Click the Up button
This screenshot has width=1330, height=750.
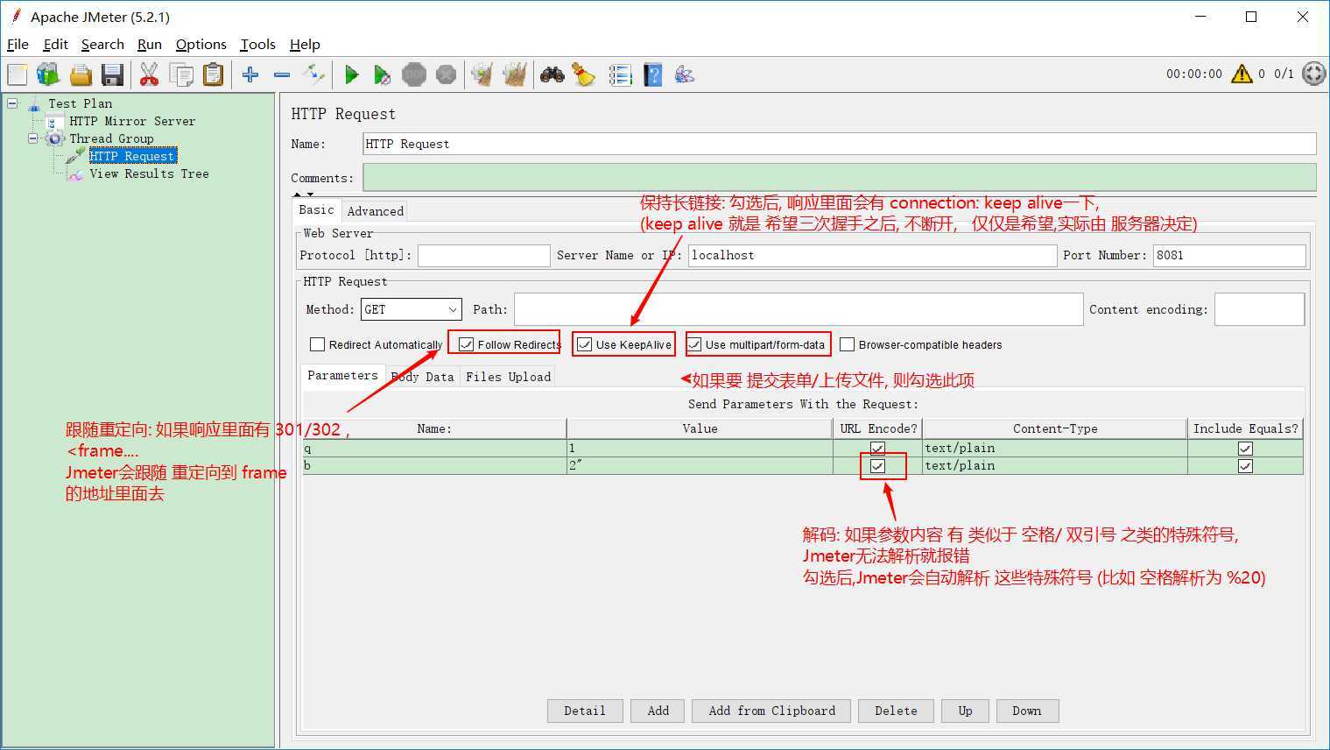coord(965,711)
